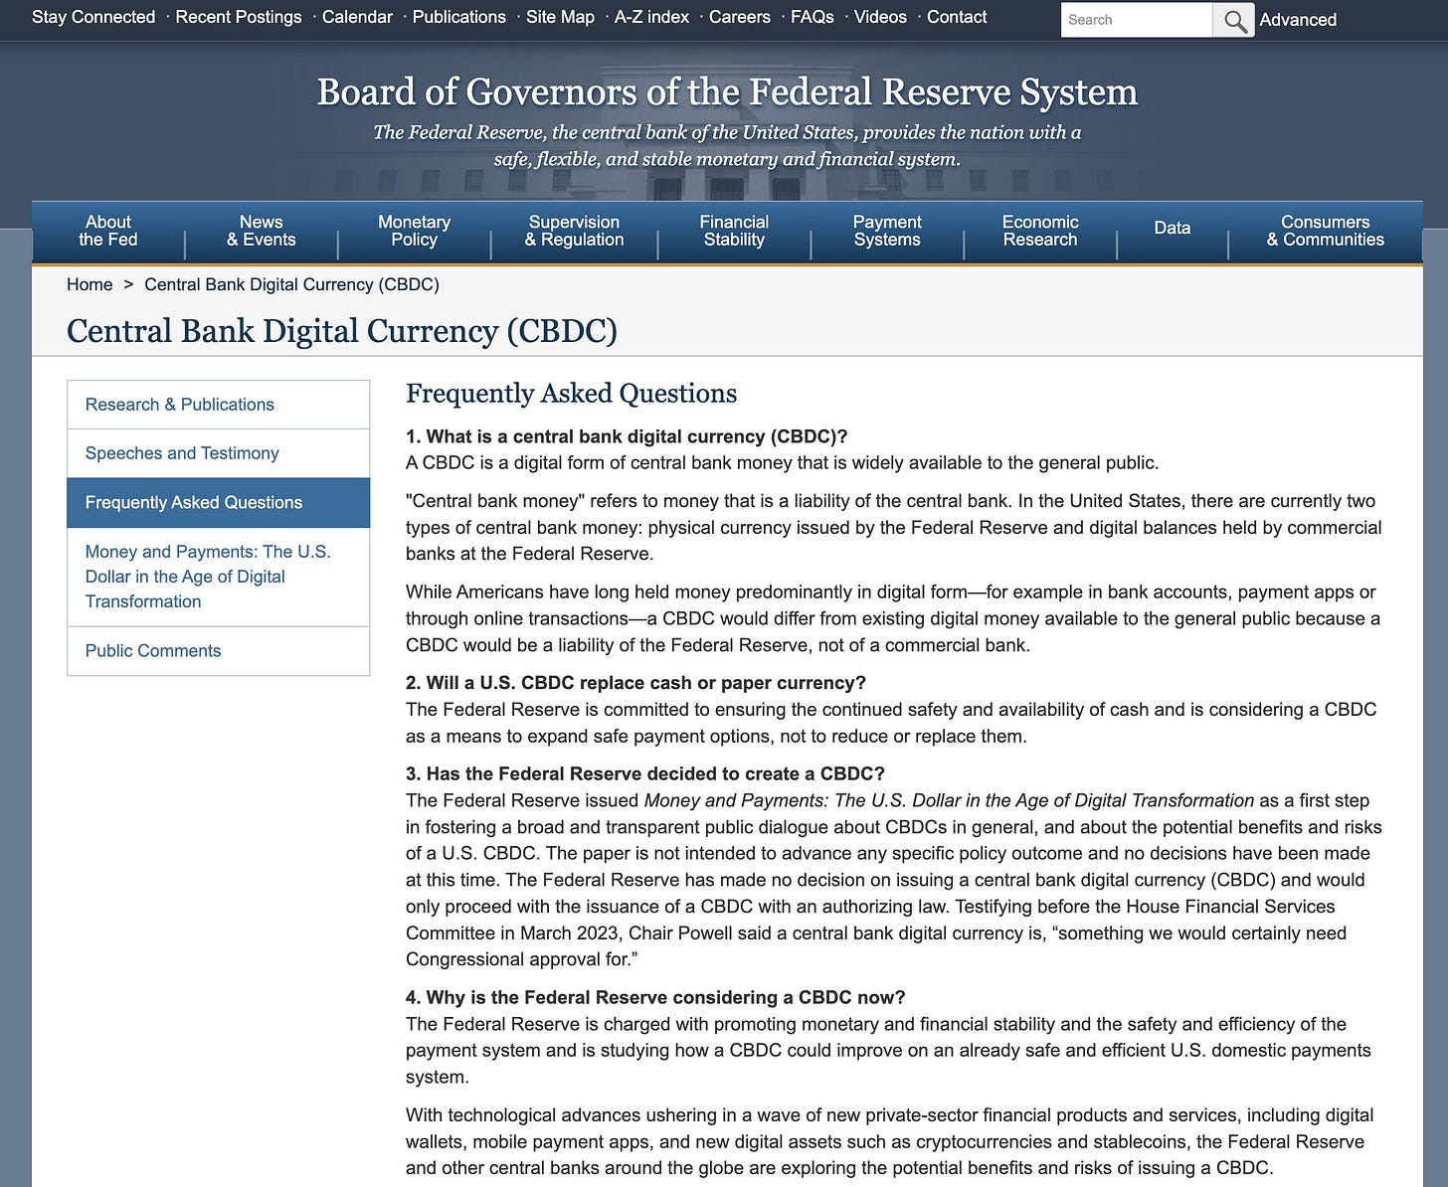Click question 2 about replacing cash

click(635, 683)
